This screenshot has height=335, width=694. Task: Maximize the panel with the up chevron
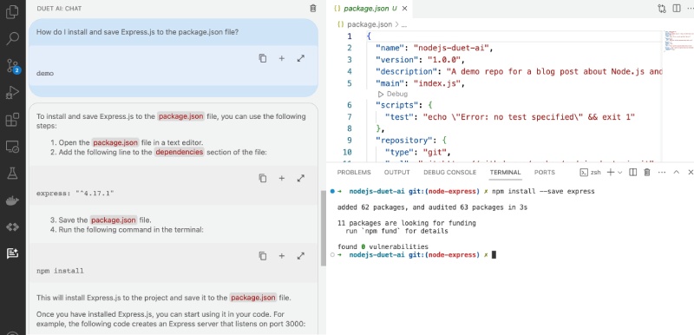point(676,172)
